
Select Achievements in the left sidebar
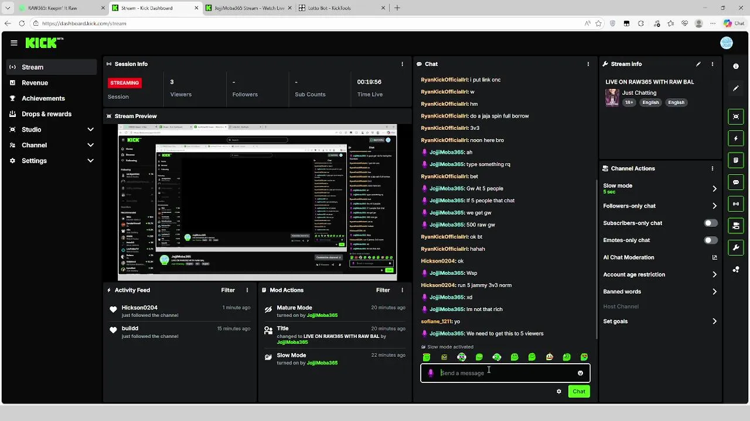52,98
